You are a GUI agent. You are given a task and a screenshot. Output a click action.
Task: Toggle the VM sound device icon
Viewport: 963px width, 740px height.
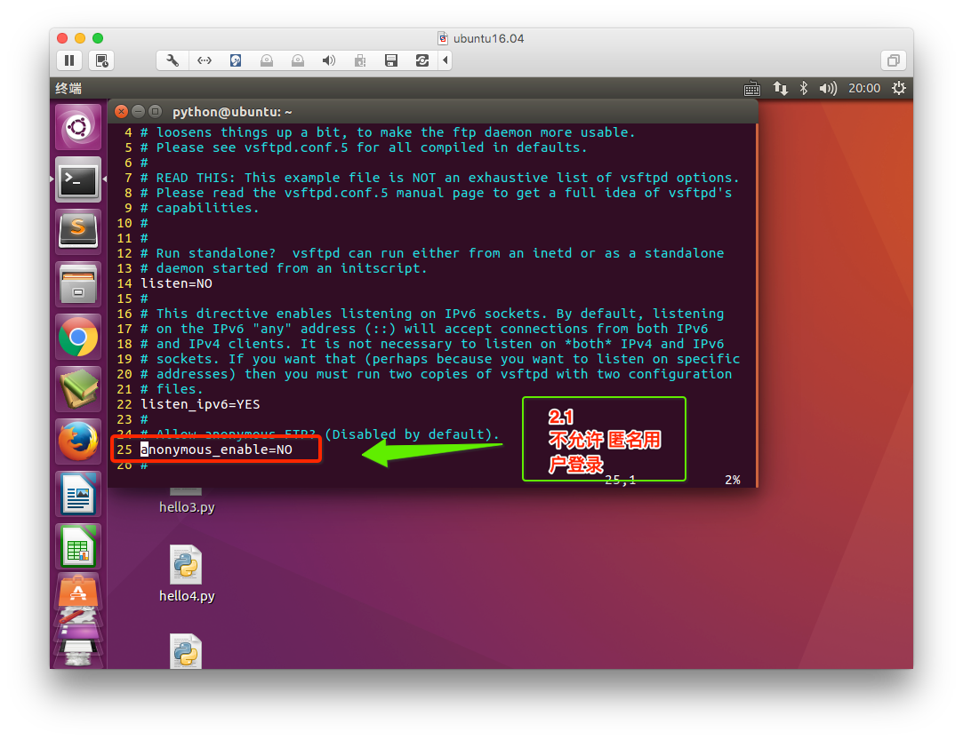point(329,60)
